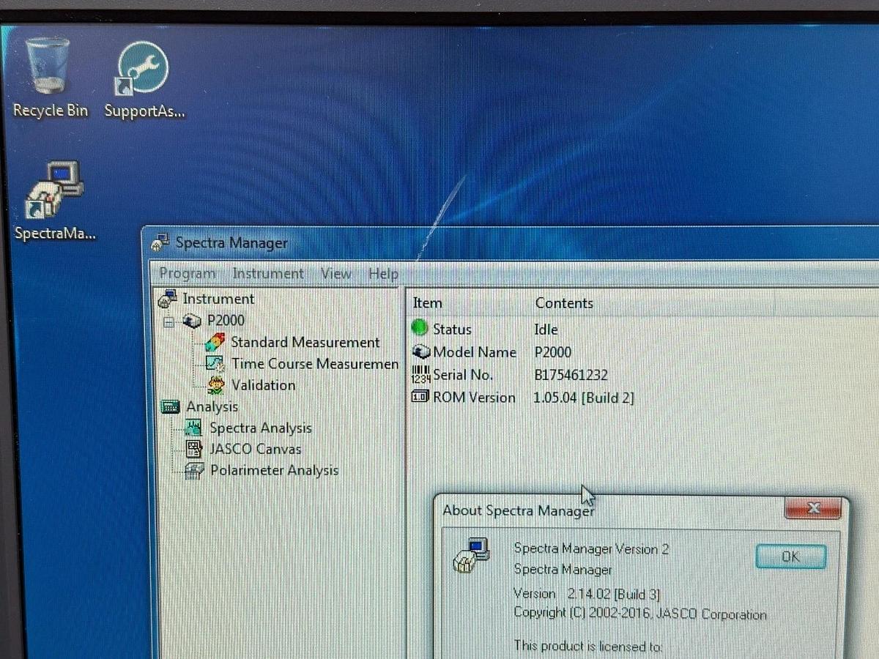The height and width of the screenshot is (659, 879).
Task: Click the Contents column header
Action: point(564,303)
